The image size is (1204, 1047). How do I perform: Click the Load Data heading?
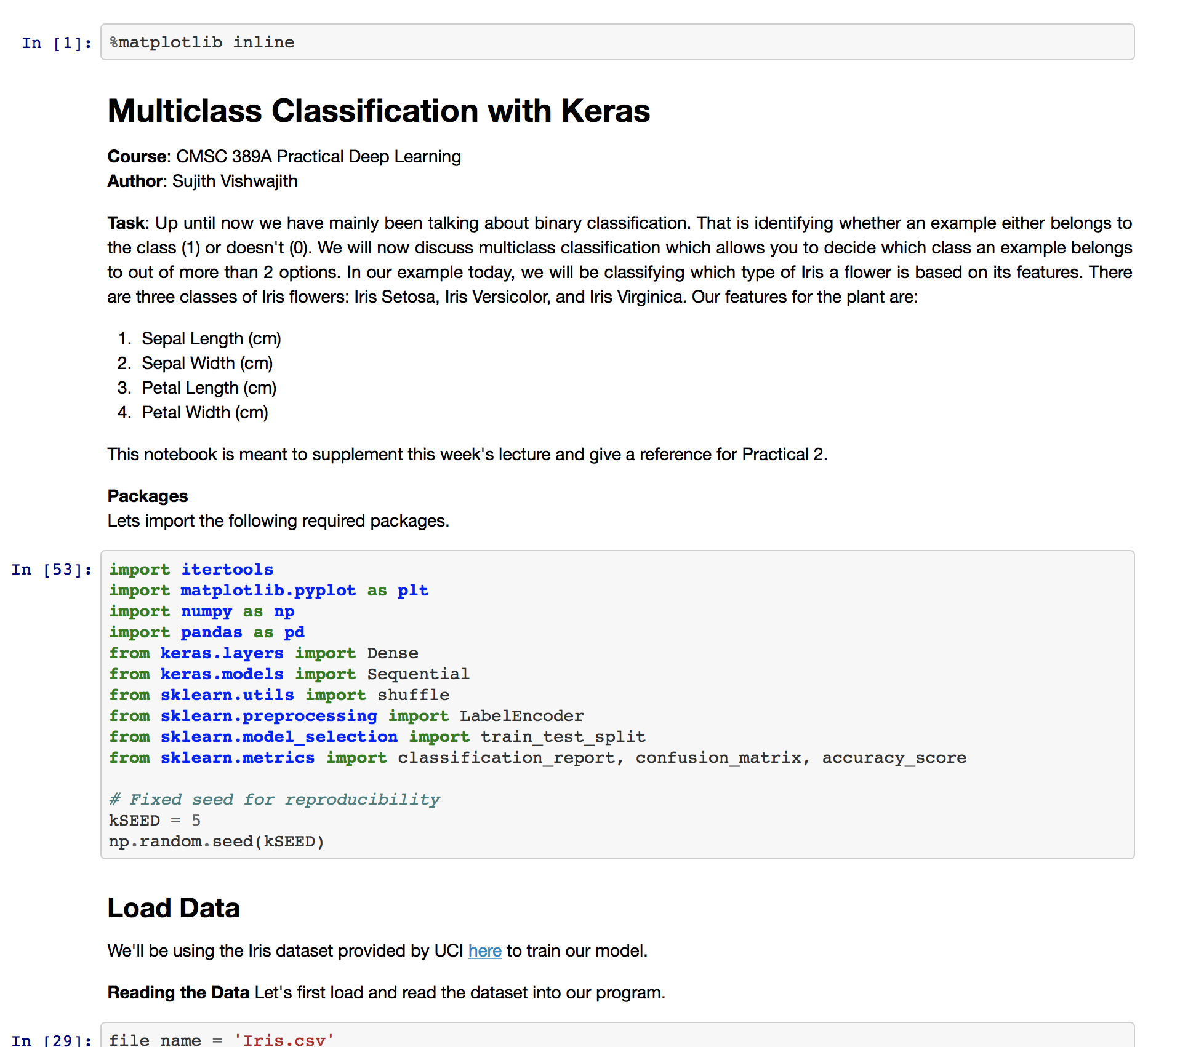(173, 908)
